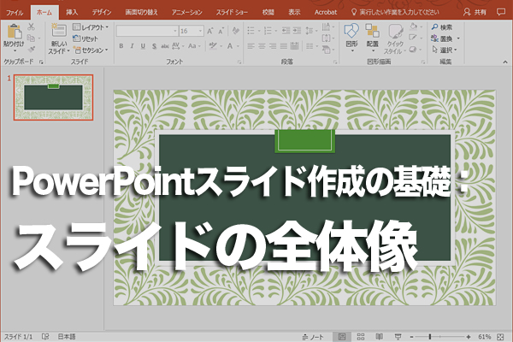The height and width of the screenshot is (342, 513).
Task: Click the Cut scissors icon
Action: 31,27
